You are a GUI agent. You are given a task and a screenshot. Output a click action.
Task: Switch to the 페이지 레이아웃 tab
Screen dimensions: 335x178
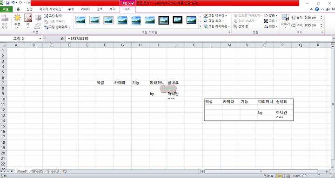tap(50, 9)
